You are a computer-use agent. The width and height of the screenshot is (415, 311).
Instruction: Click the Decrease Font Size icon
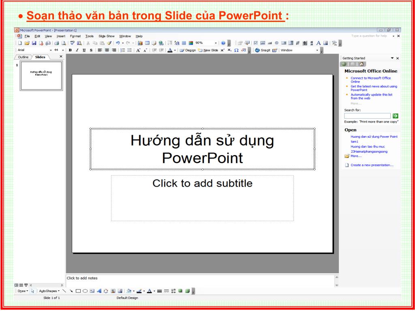[x=145, y=50]
